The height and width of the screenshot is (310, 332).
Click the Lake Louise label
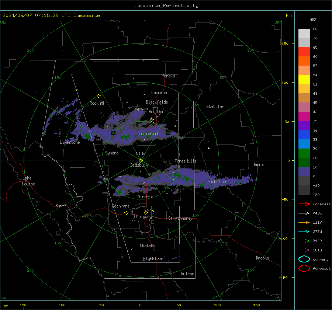click(28, 181)
